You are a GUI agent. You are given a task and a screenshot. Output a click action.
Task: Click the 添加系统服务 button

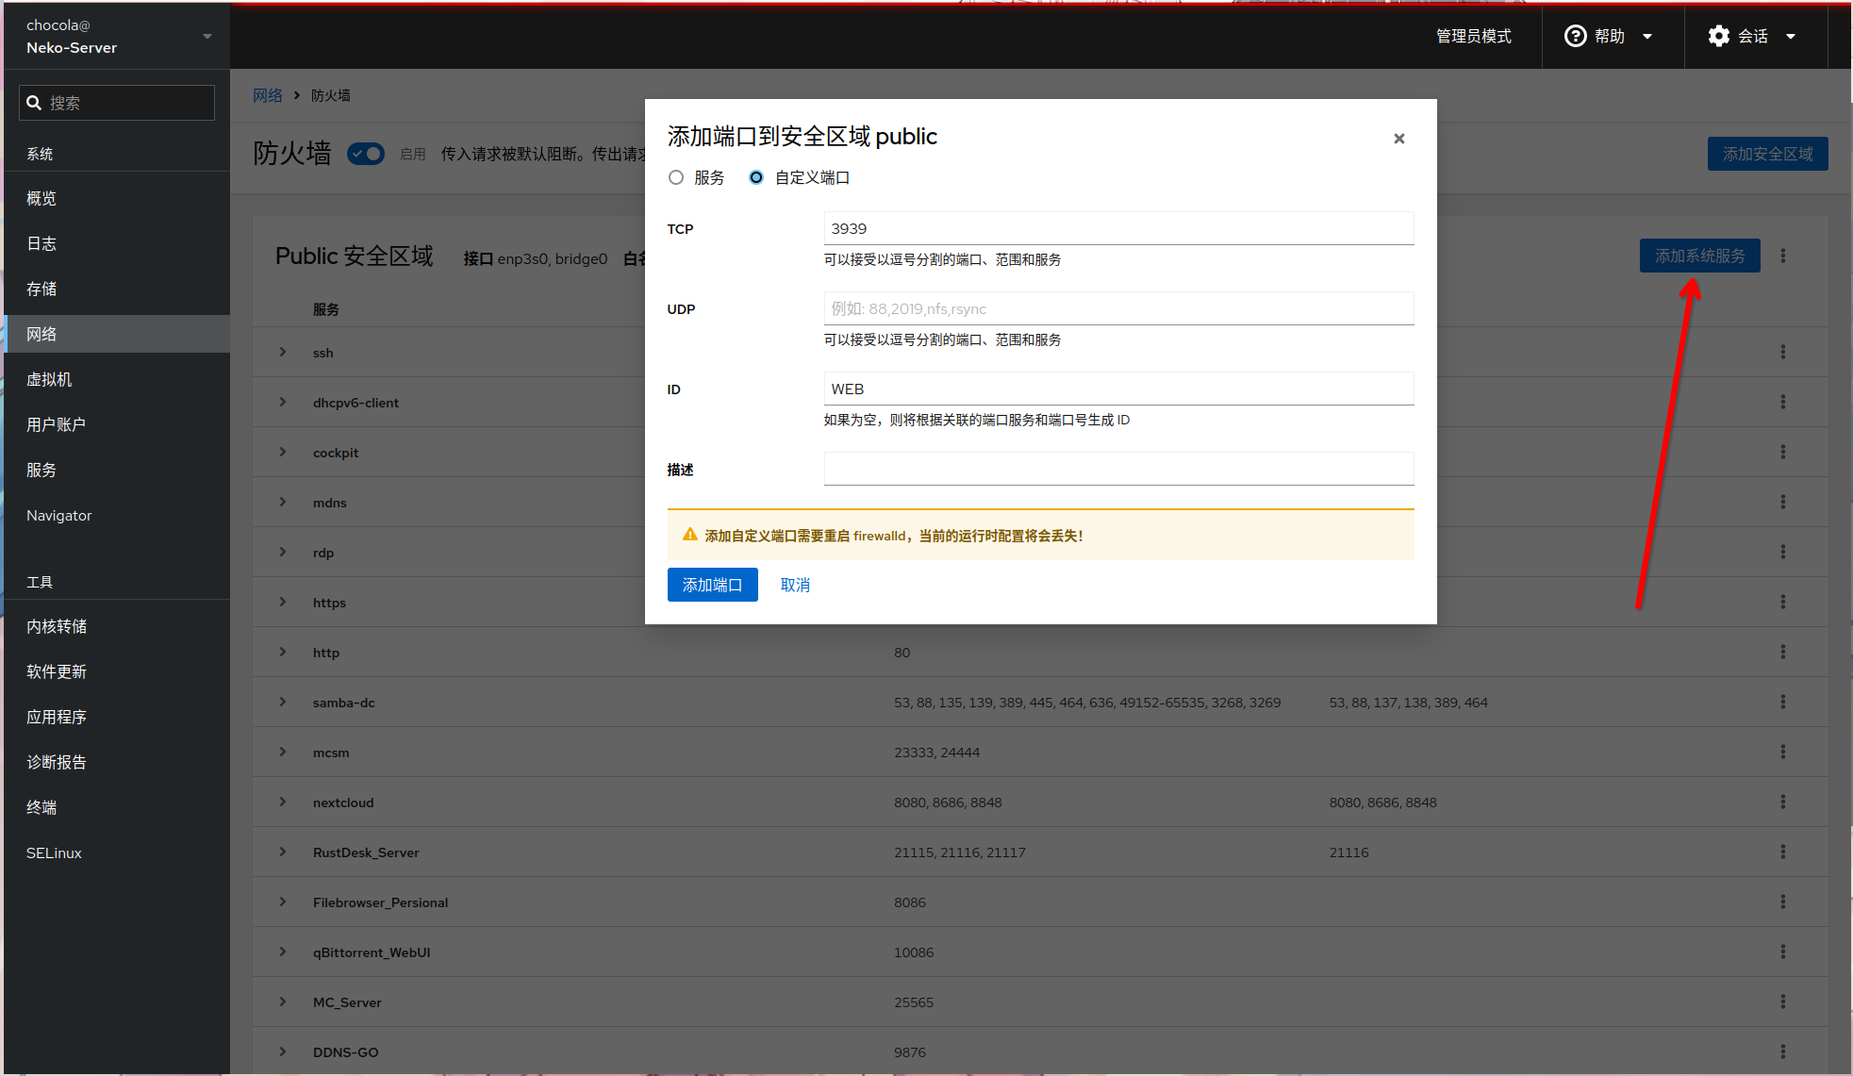[x=1699, y=256]
